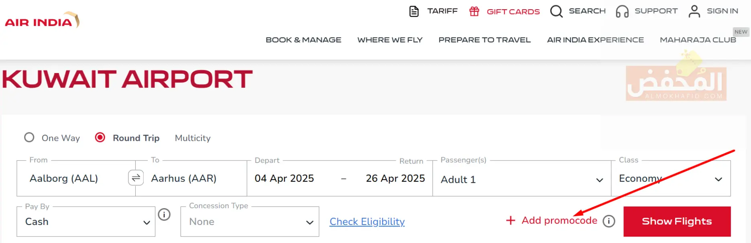Open Support via the headphones icon

622,11
